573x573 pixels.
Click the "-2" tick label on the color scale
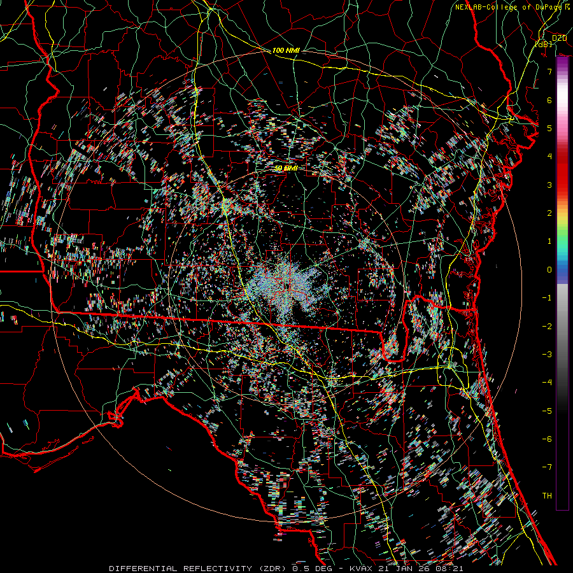coord(547,326)
